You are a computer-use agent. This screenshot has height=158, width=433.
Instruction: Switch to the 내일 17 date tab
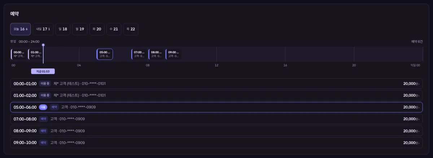(x=43, y=29)
